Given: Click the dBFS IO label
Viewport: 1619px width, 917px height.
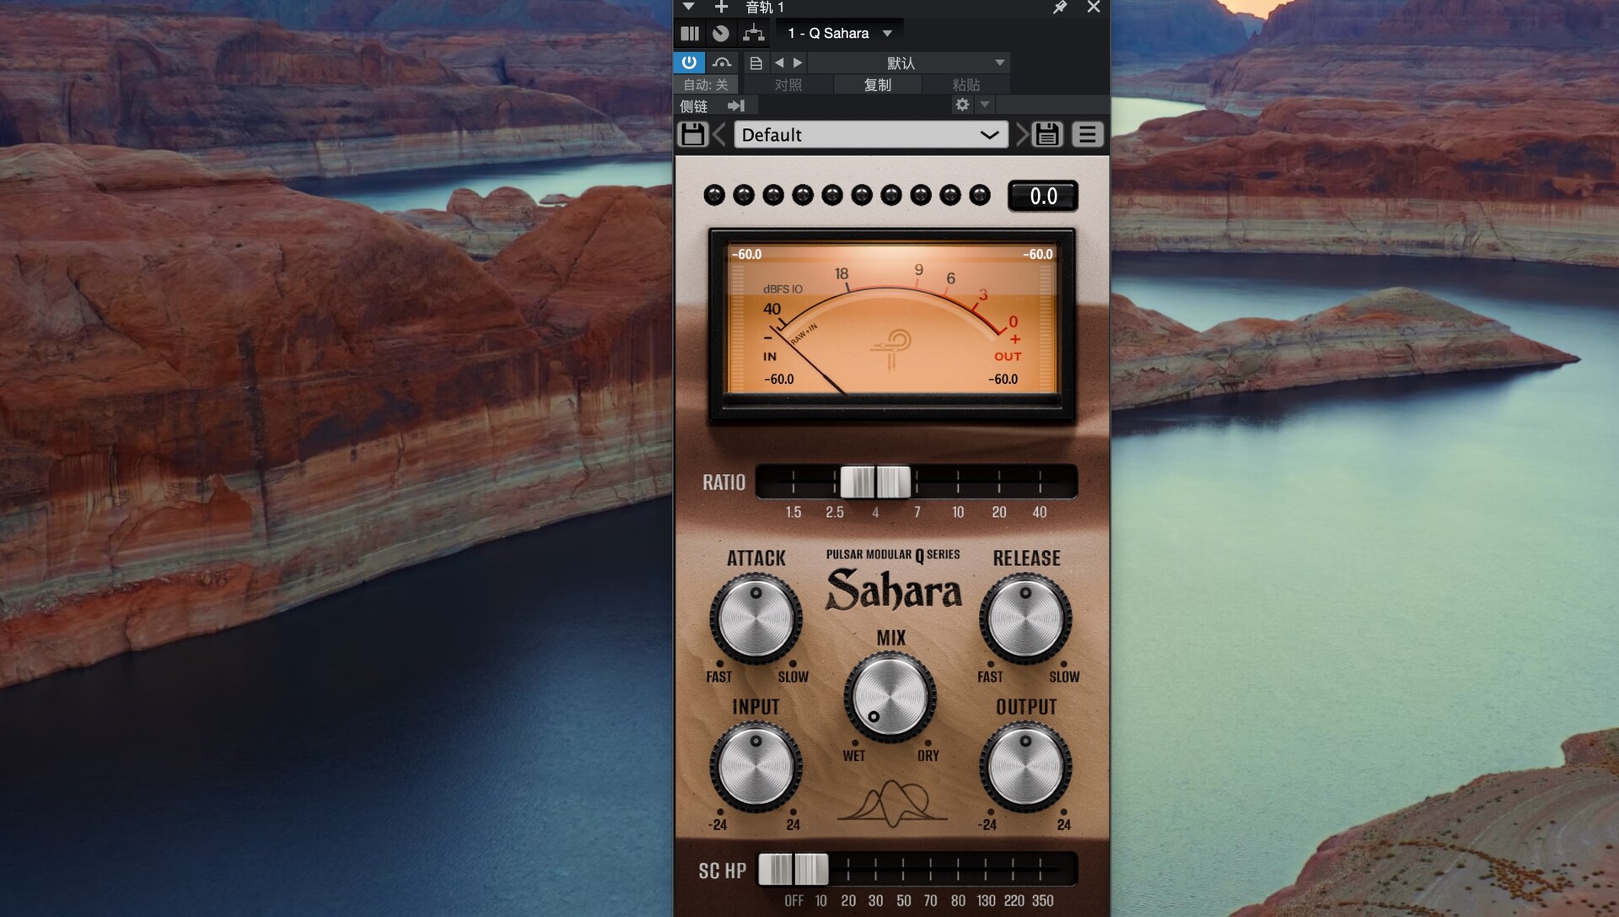Looking at the screenshot, I should (x=783, y=289).
